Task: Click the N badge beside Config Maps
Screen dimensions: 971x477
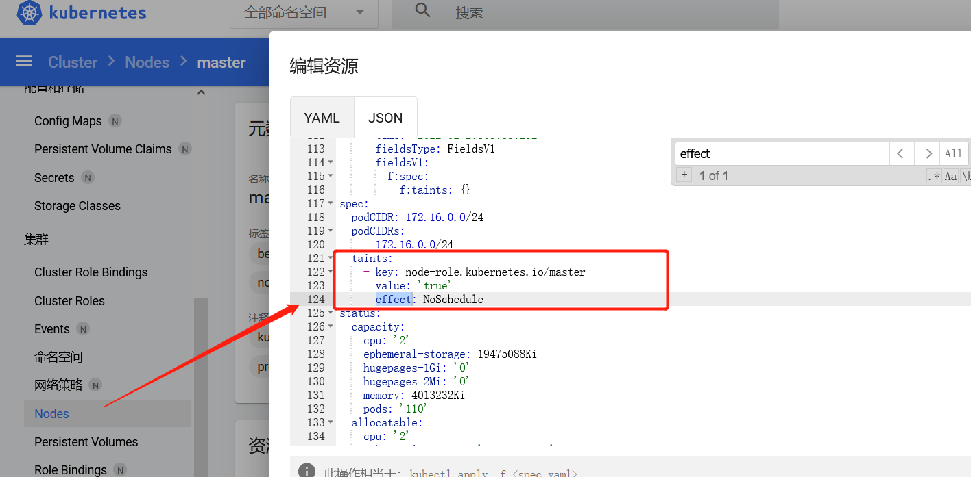Action: (x=114, y=121)
